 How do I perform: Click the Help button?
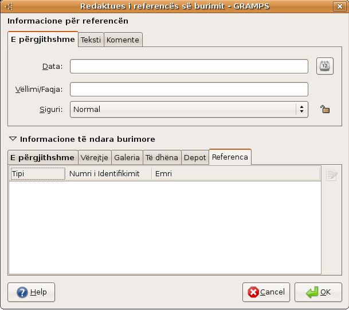pos(31,292)
